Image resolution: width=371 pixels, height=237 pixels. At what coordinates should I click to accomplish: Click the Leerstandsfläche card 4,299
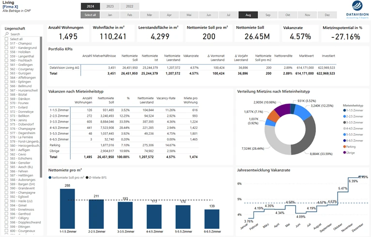click(160, 33)
